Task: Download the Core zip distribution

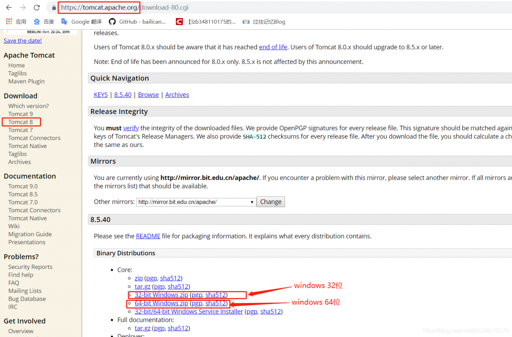Action: coord(139,278)
